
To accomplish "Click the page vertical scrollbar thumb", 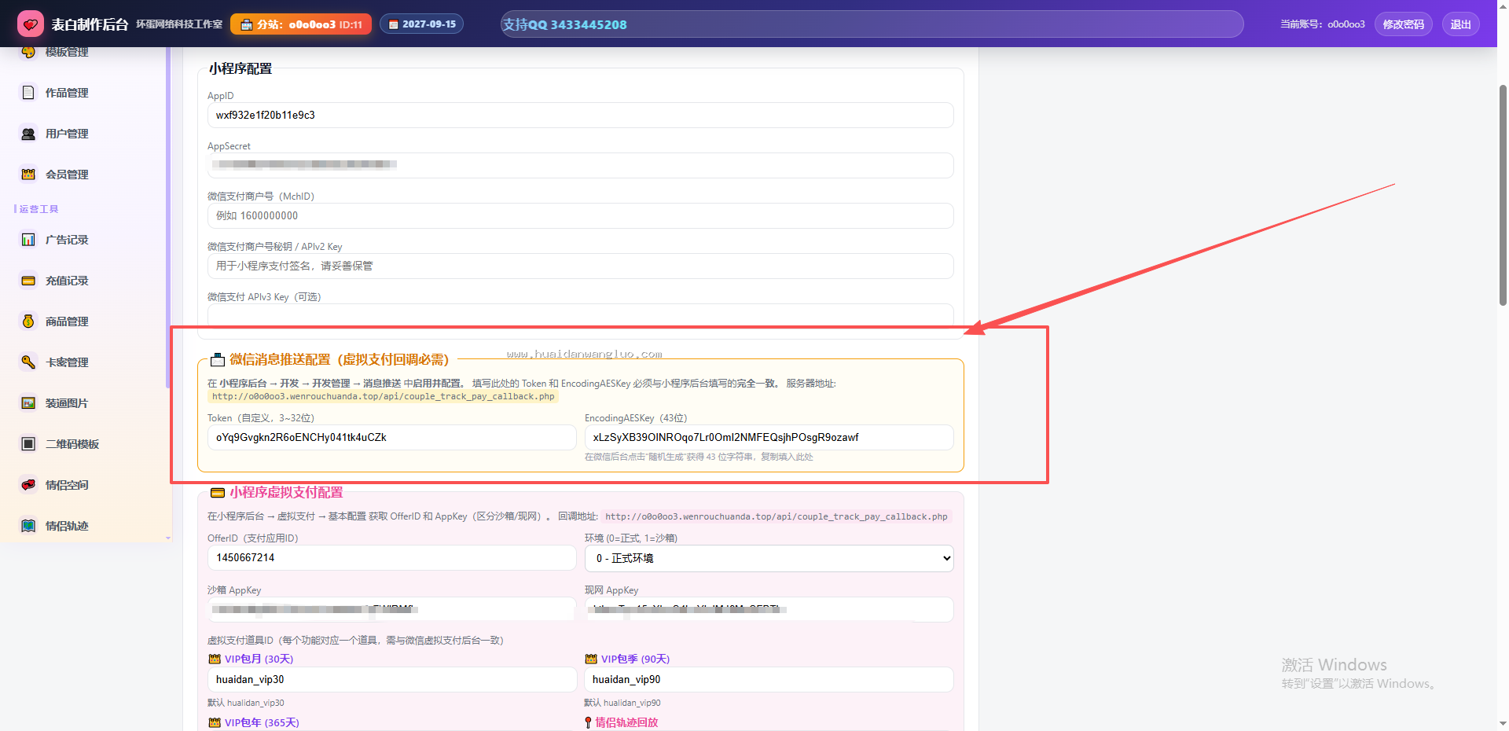I will point(1503,193).
